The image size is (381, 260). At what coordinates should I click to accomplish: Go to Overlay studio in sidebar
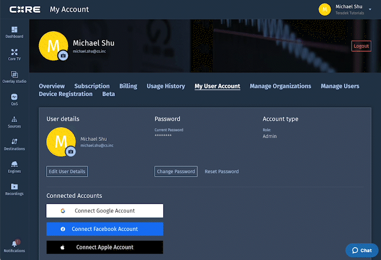pos(14,77)
